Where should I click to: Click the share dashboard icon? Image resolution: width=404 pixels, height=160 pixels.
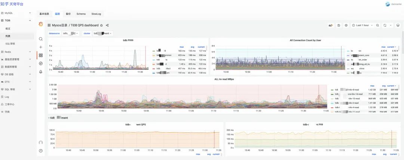click(x=107, y=25)
